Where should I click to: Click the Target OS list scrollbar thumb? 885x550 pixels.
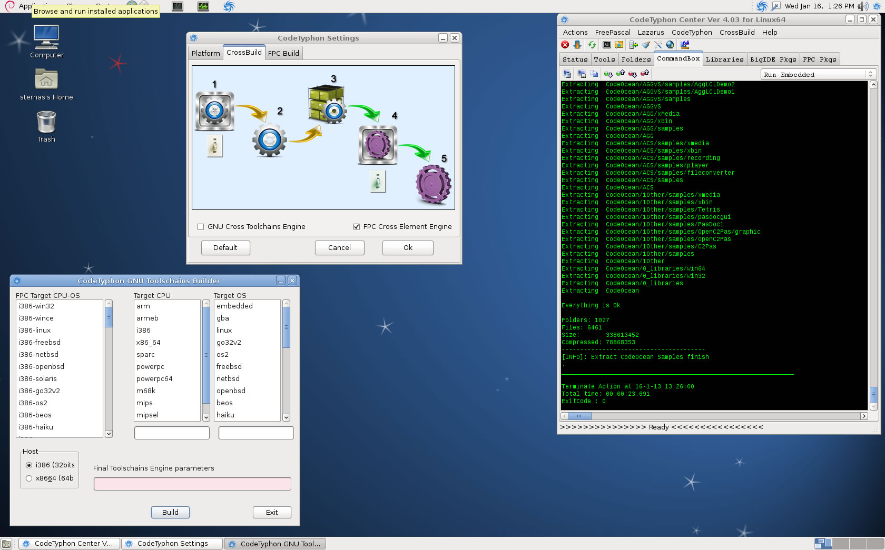click(286, 327)
